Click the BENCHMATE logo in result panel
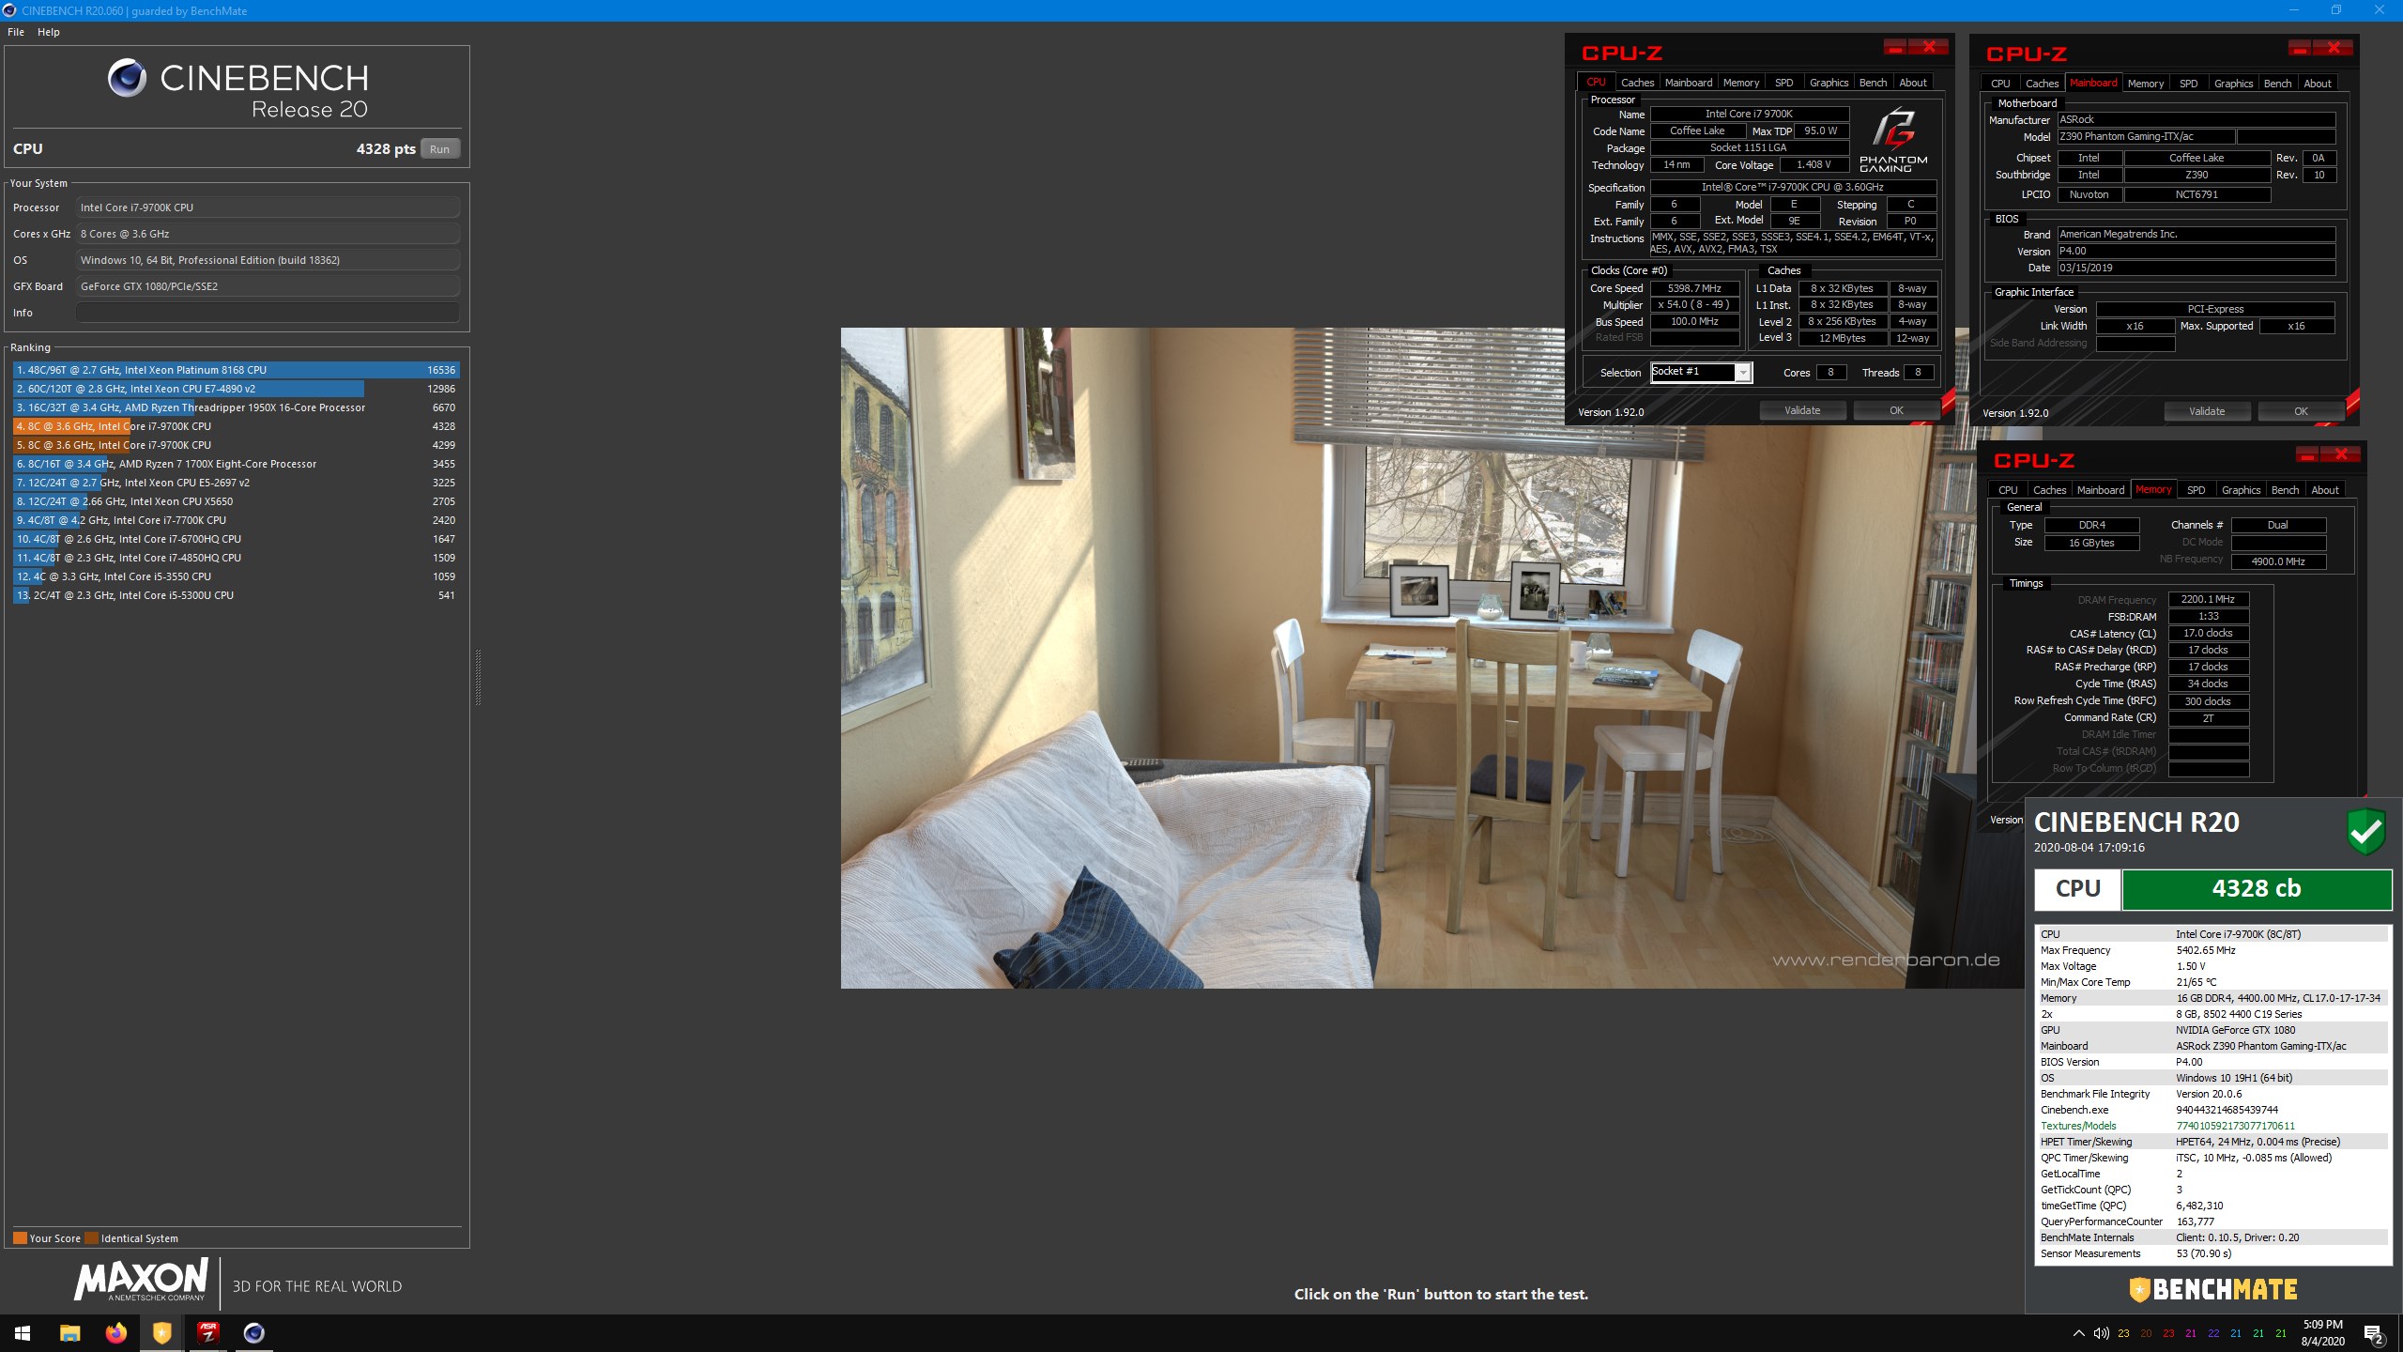The image size is (2403, 1352). 2212,1290
